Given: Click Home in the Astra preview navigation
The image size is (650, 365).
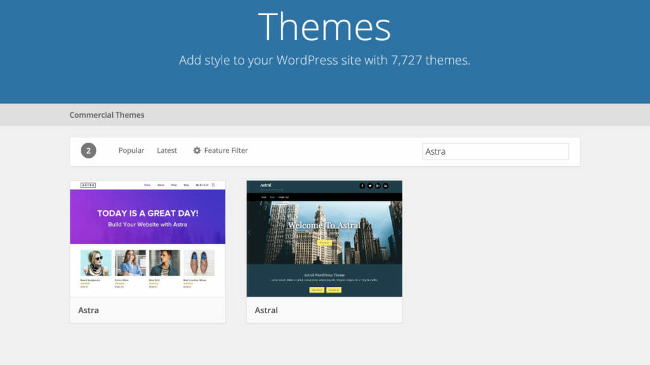Looking at the screenshot, I should pos(147,184).
